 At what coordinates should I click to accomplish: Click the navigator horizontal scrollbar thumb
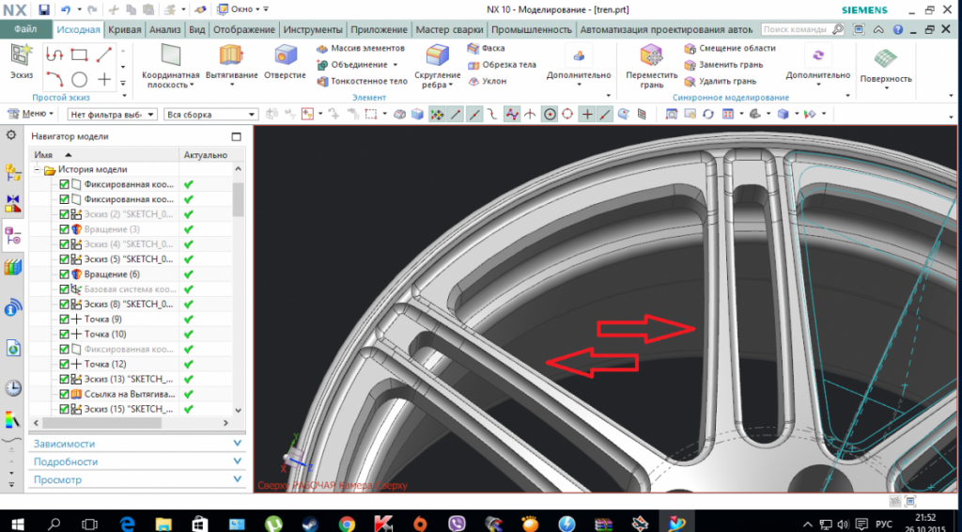101,423
